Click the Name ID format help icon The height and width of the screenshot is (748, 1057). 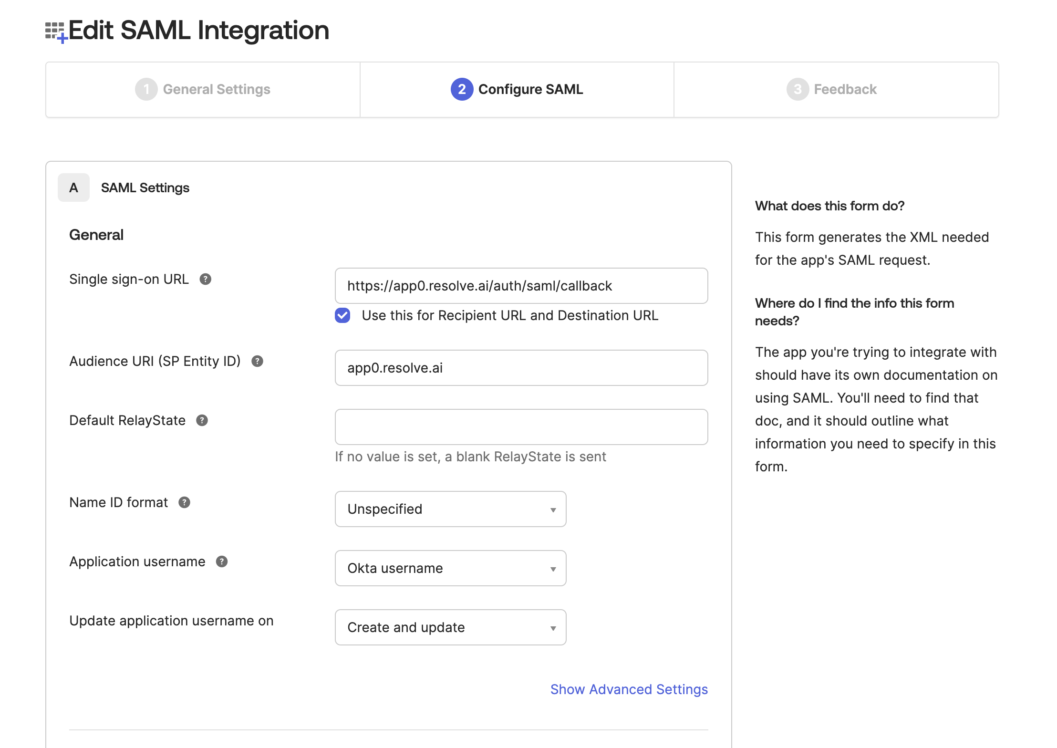(185, 502)
